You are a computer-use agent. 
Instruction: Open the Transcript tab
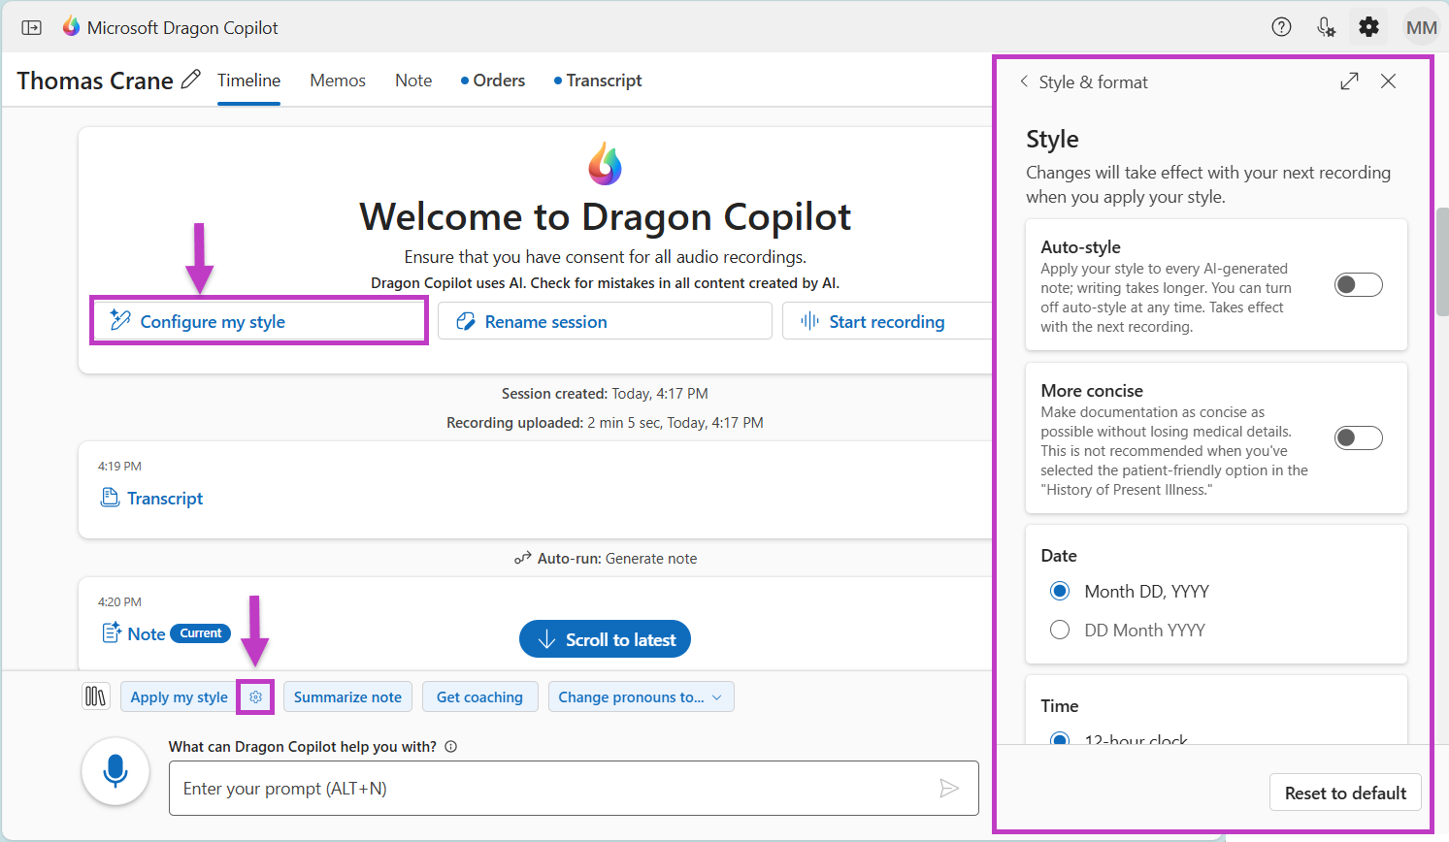coord(598,81)
